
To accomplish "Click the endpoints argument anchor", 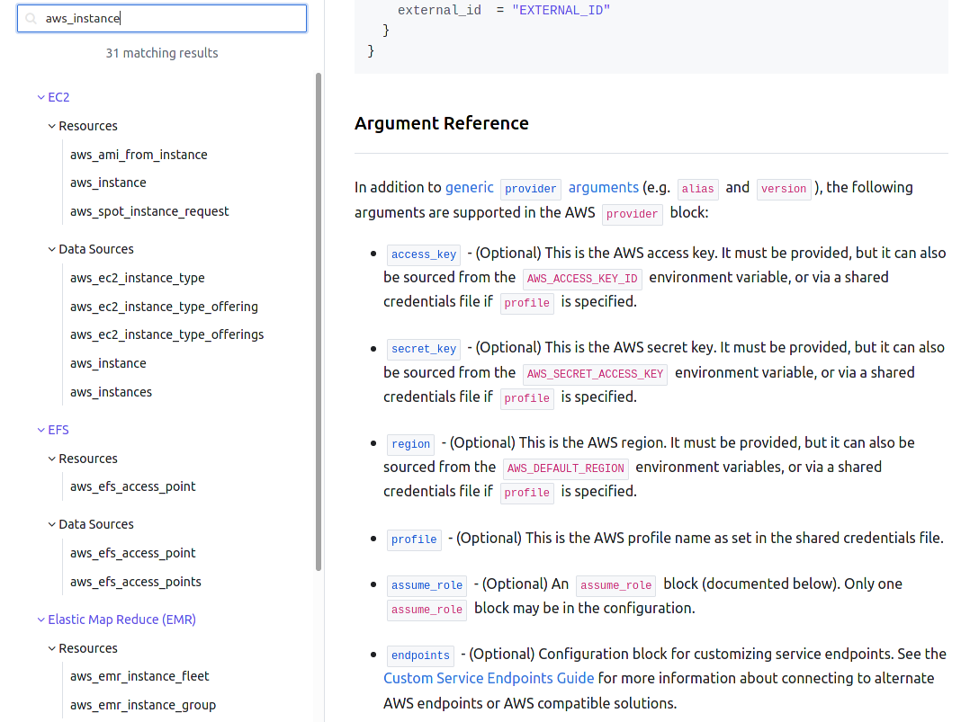I will (x=421, y=655).
